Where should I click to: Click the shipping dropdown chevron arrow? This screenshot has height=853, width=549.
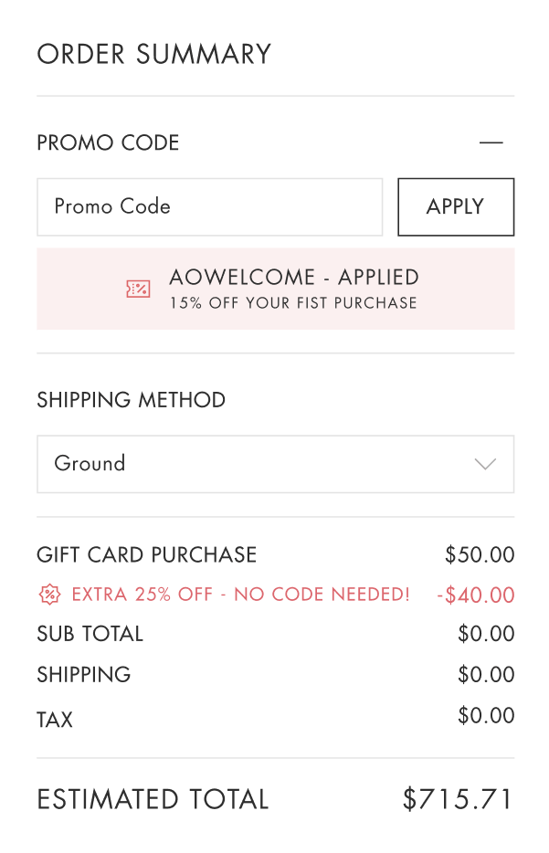pos(485,464)
